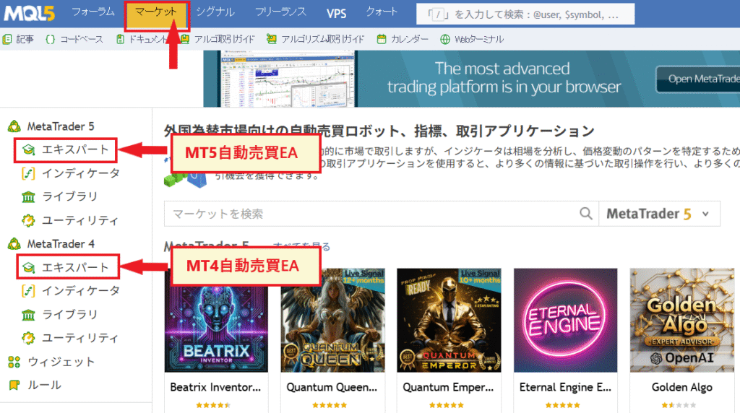Click the MT4 ユーティリティ gear icon
This screenshot has width=740, height=413.
tap(29, 337)
